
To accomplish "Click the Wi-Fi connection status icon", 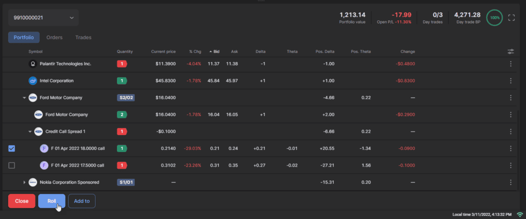I will coord(520,214).
